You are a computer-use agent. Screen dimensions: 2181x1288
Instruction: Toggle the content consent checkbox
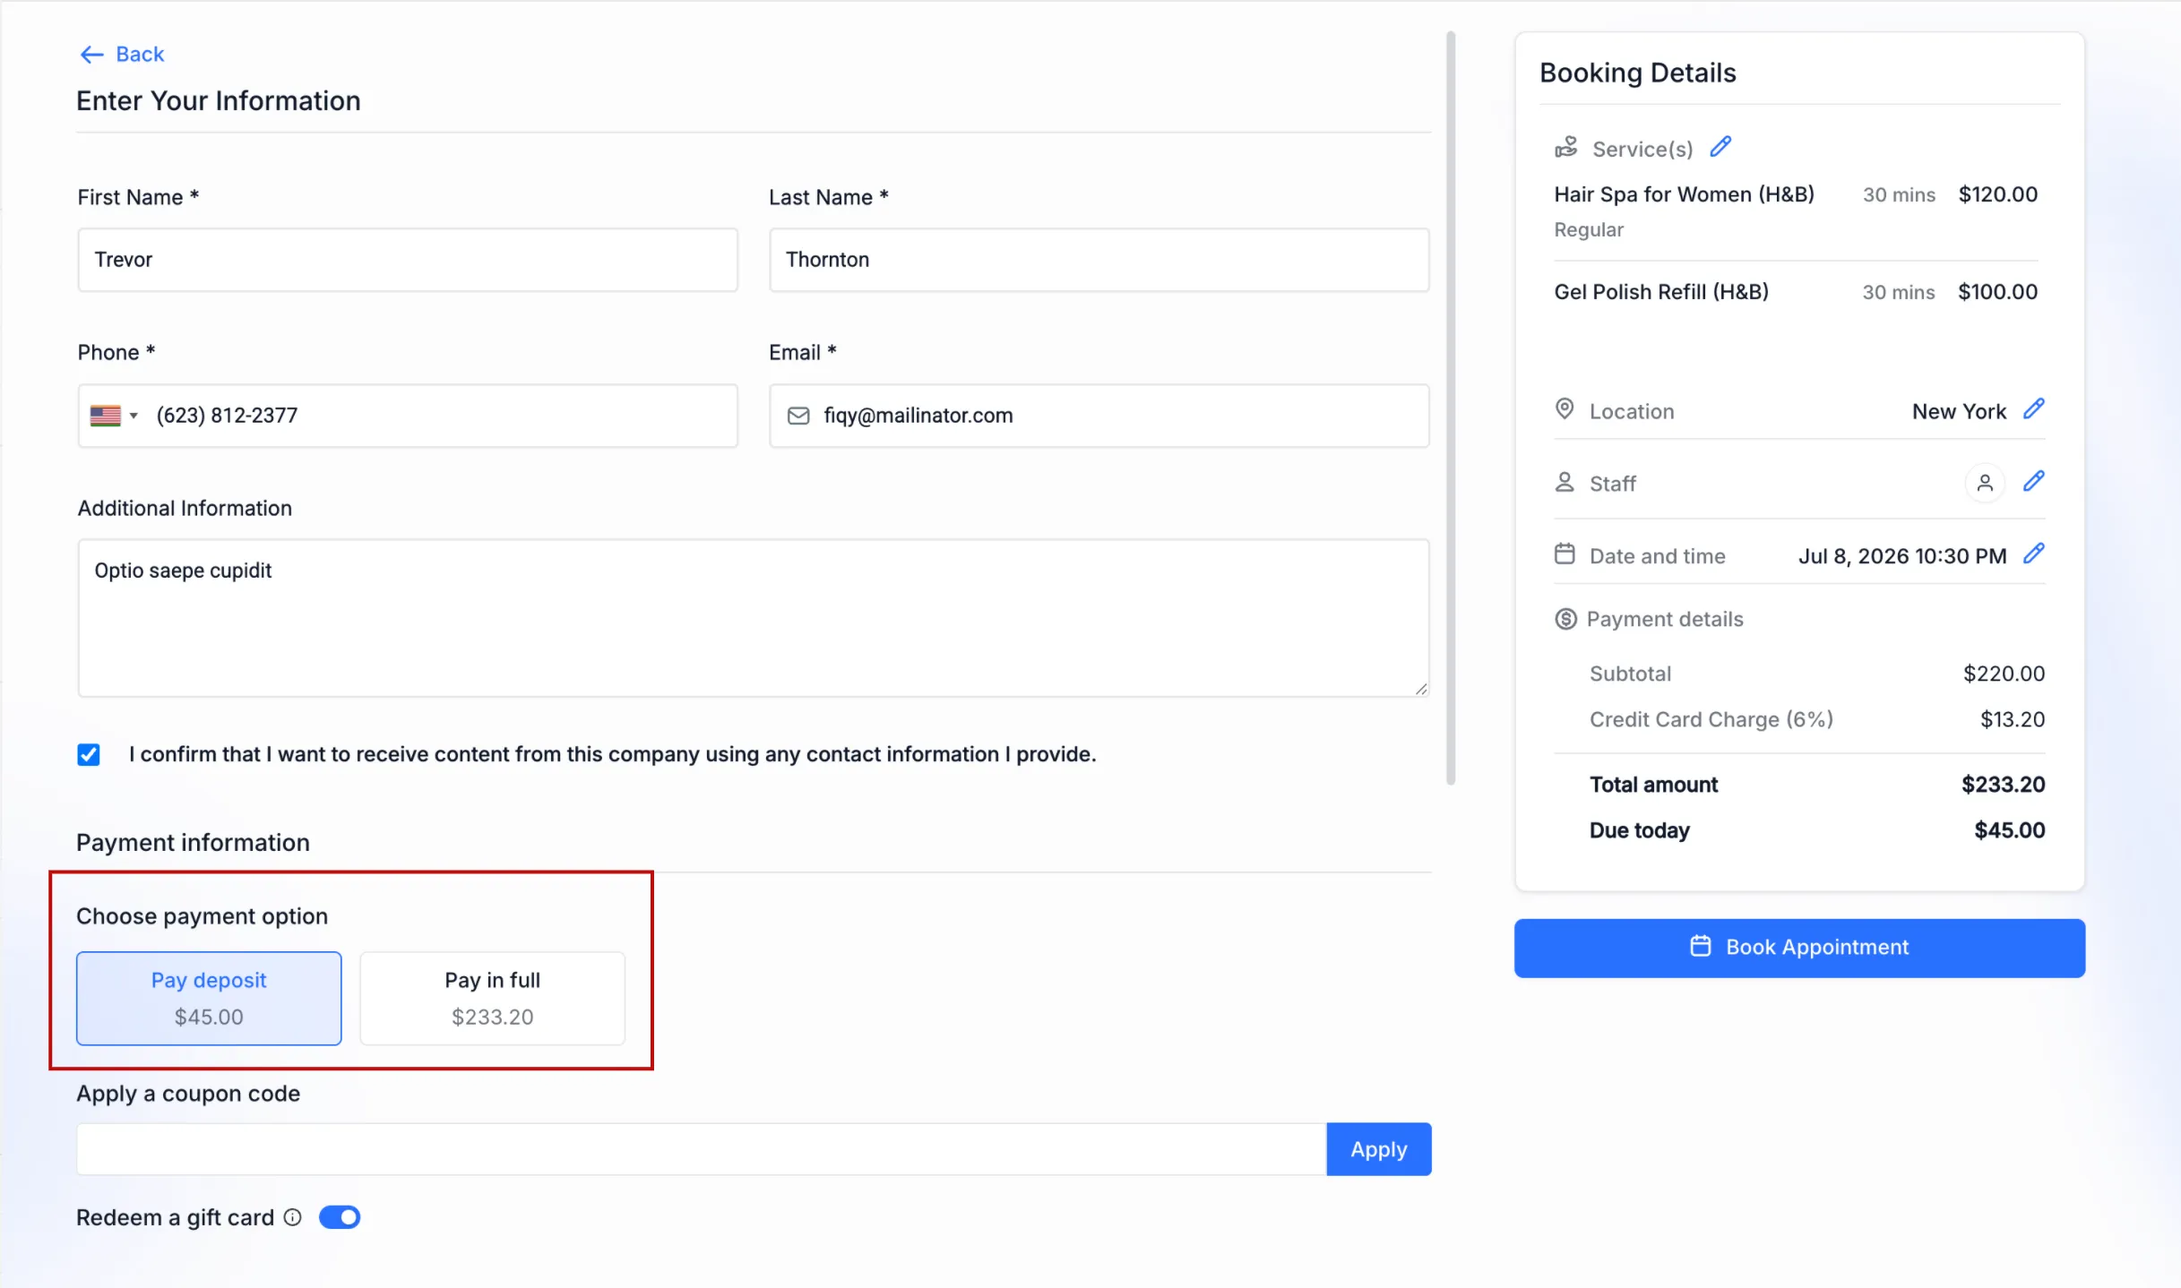pyautogui.click(x=89, y=755)
